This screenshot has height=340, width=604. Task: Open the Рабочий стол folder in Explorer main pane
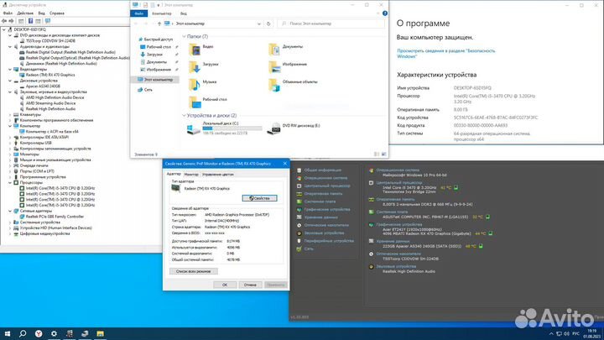click(208, 102)
